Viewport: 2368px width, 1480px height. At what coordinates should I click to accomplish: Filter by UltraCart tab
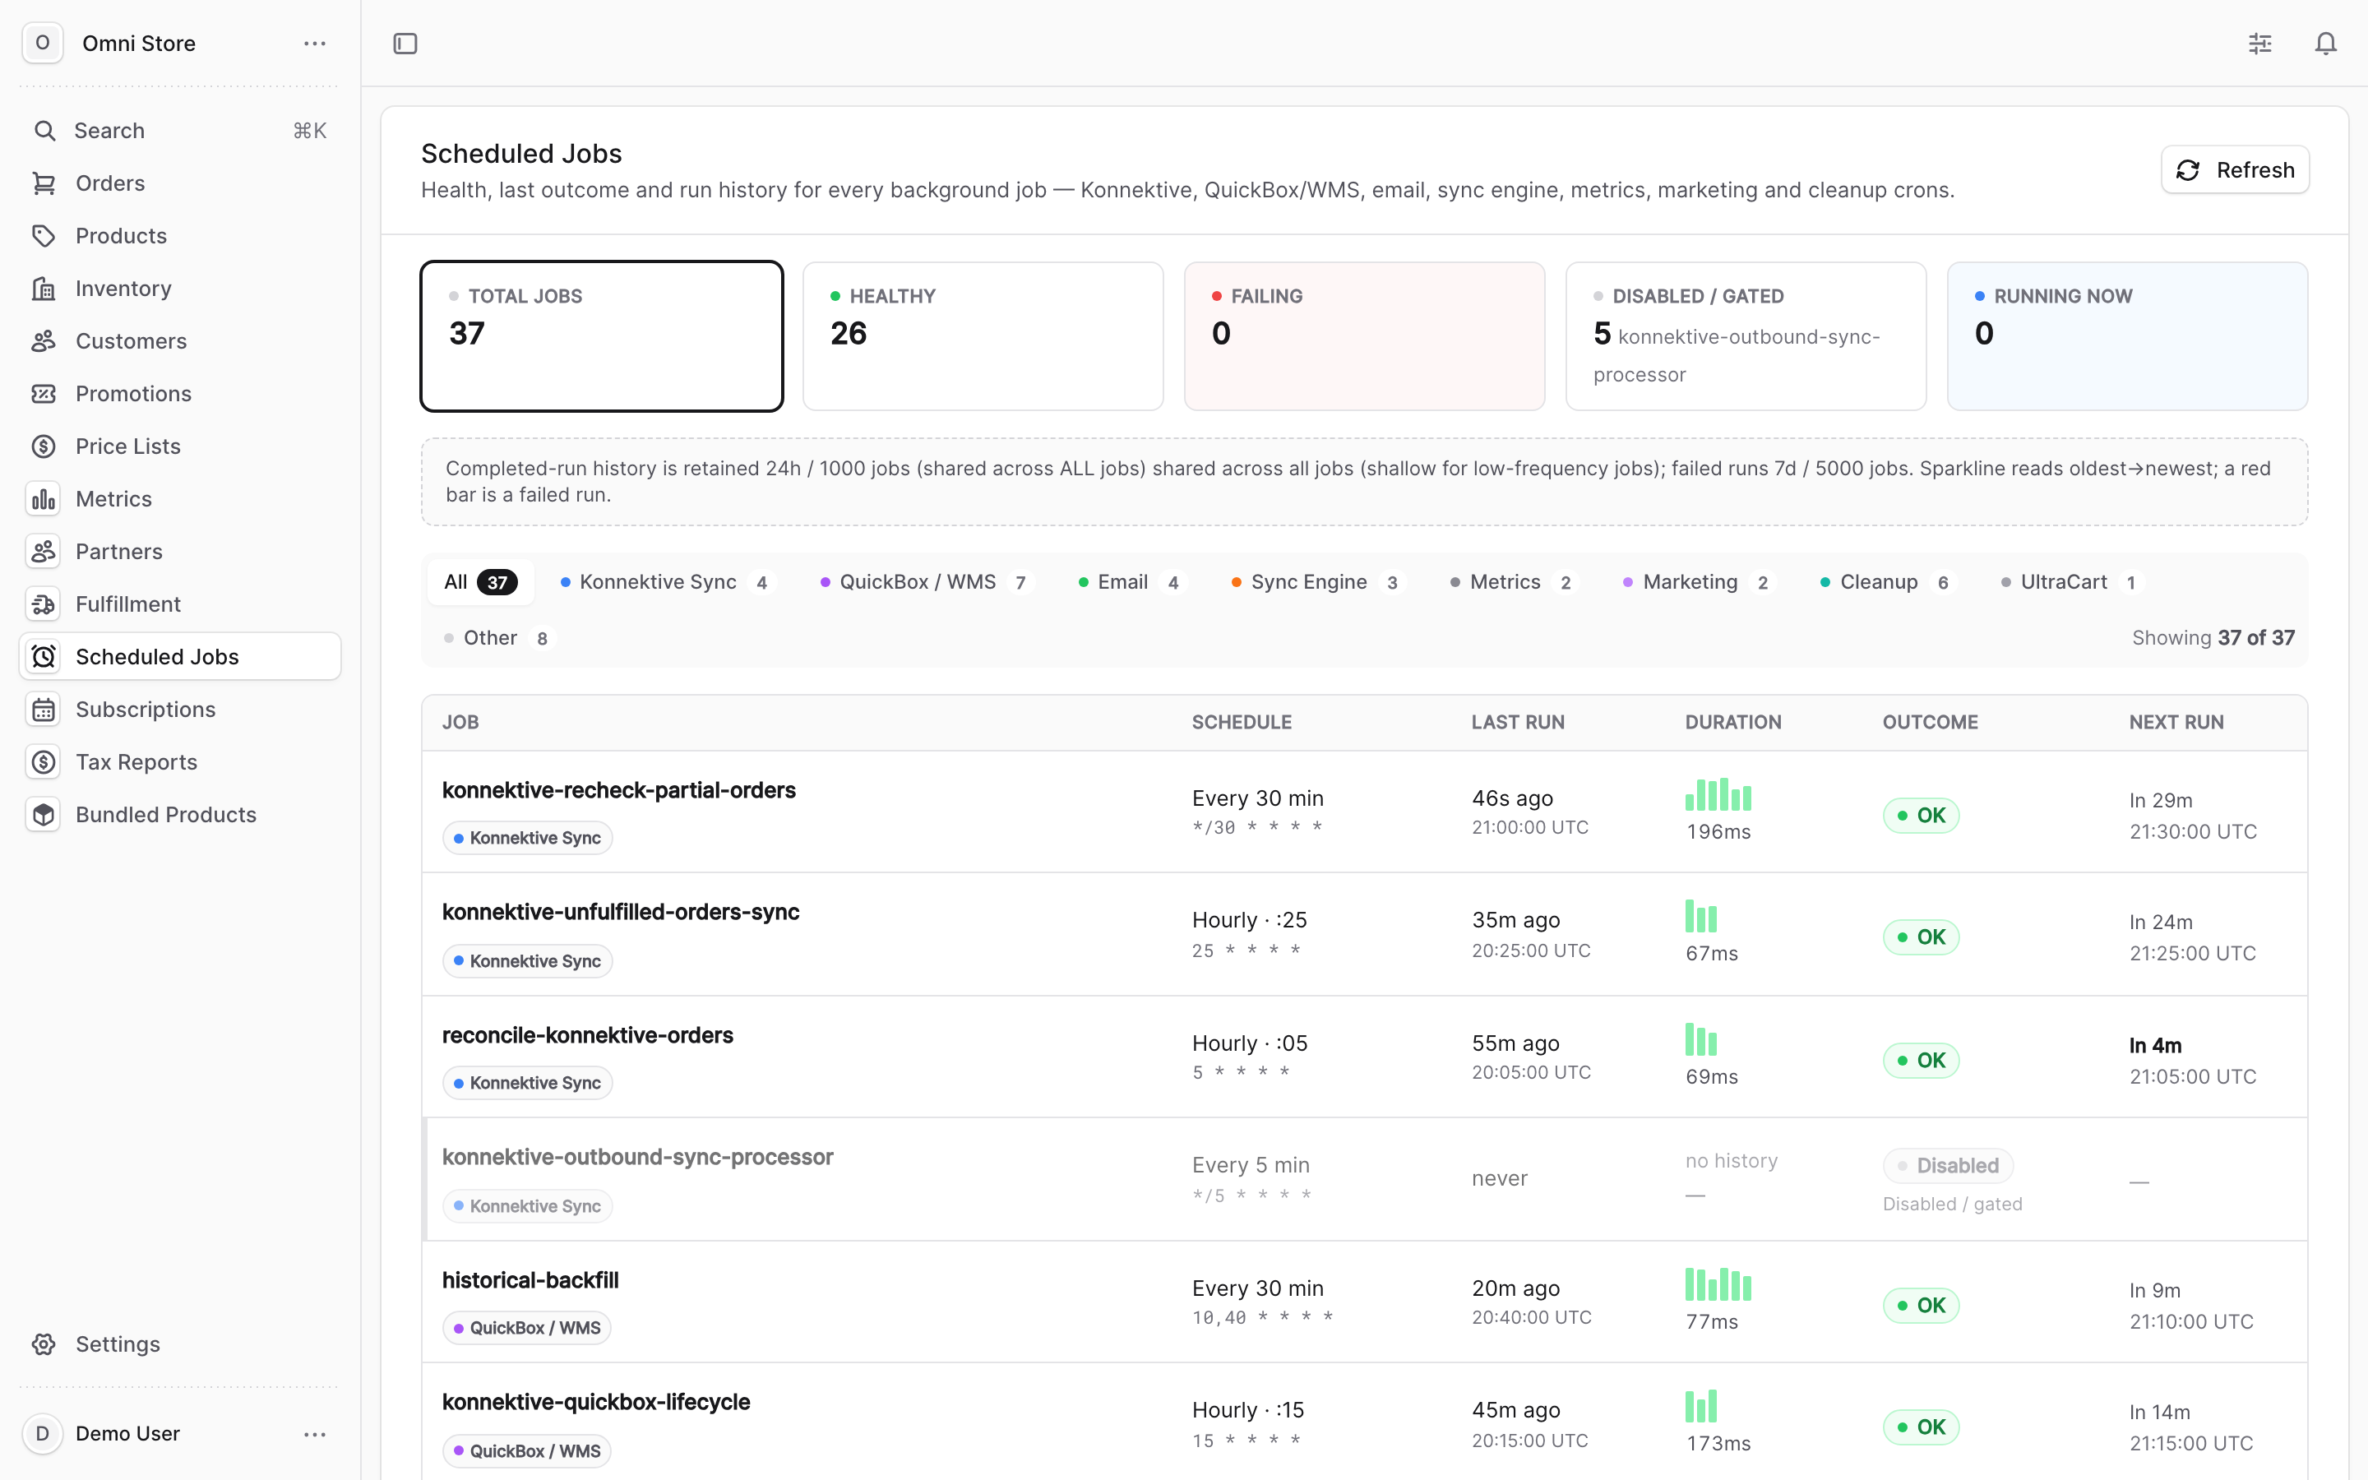pyautogui.click(x=2073, y=582)
